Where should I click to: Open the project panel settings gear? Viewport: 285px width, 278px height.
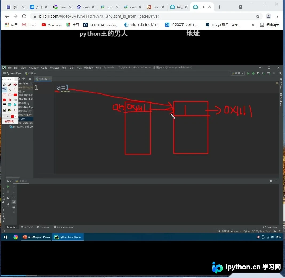[30, 79]
